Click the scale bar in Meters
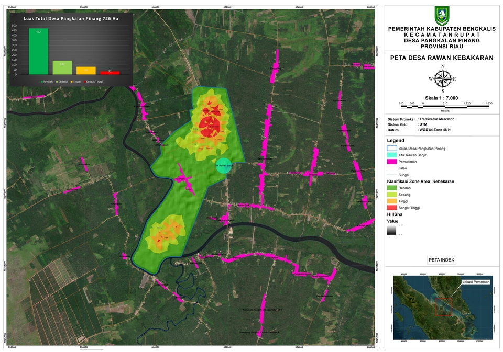This screenshot has height=352, width=503. (x=445, y=106)
